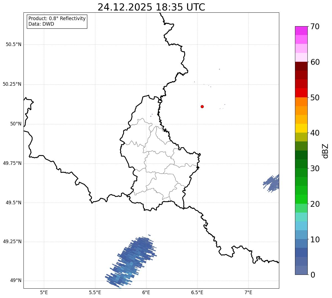Click the 'Data: DWD' label
Screen dimensions: 332x298
click(41, 24)
